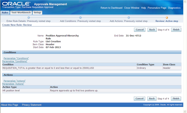The image size is (187, 113).
Task: Click Return to Dashboard link
Action: [111, 8]
